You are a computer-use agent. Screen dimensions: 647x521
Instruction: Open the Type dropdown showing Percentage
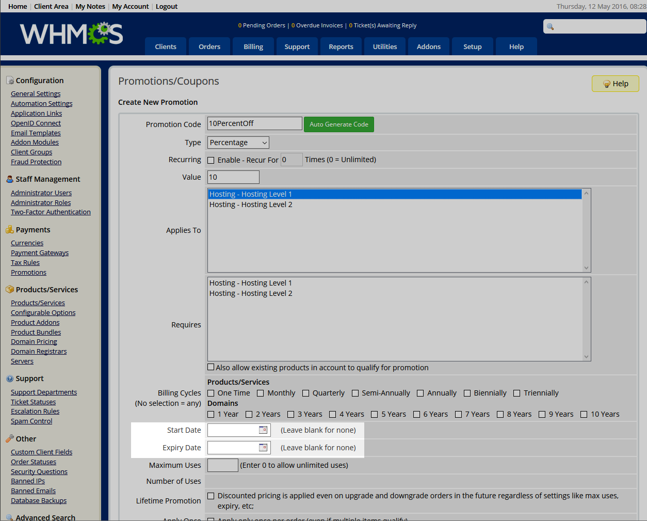pyautogui.click(x=238, y=143)
